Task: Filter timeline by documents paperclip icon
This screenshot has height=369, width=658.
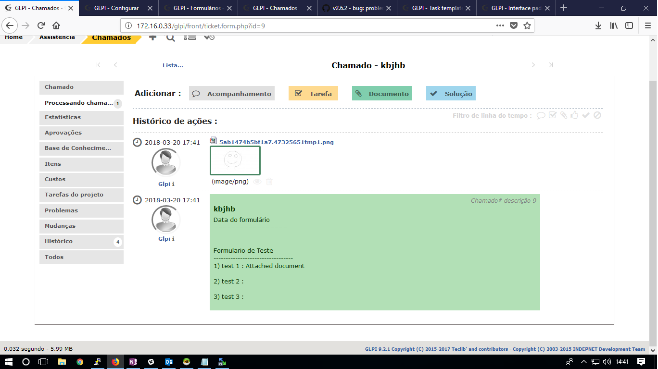Action: [564, 115]
